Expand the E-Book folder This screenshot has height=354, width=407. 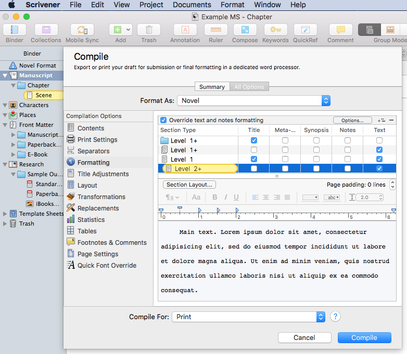[13, 154]
